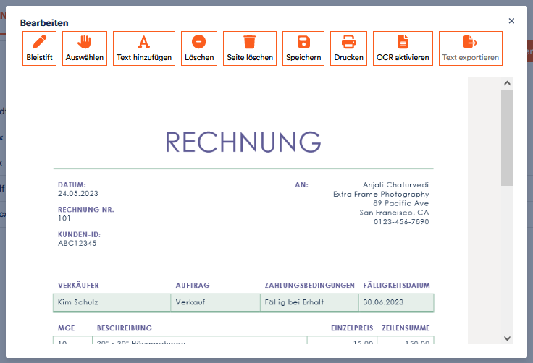Click phone number 0123-456-7890
The width and height of the screenshot is (533, 363).
pos(401,222)
